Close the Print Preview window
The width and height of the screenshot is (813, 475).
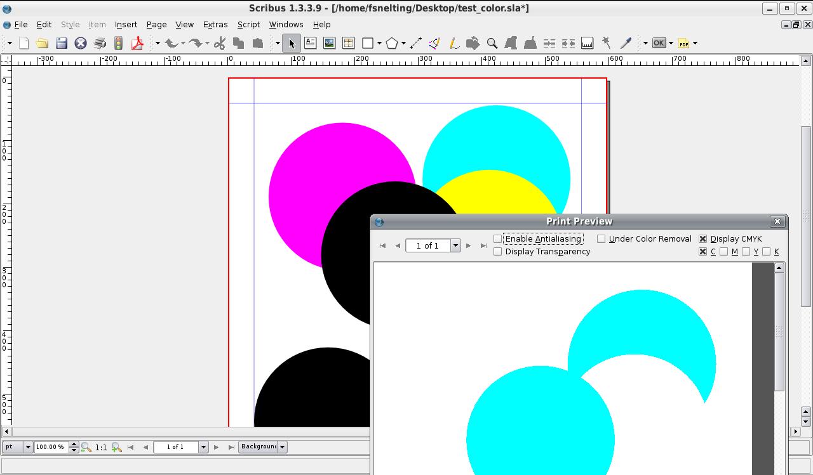tap(777, 221)
